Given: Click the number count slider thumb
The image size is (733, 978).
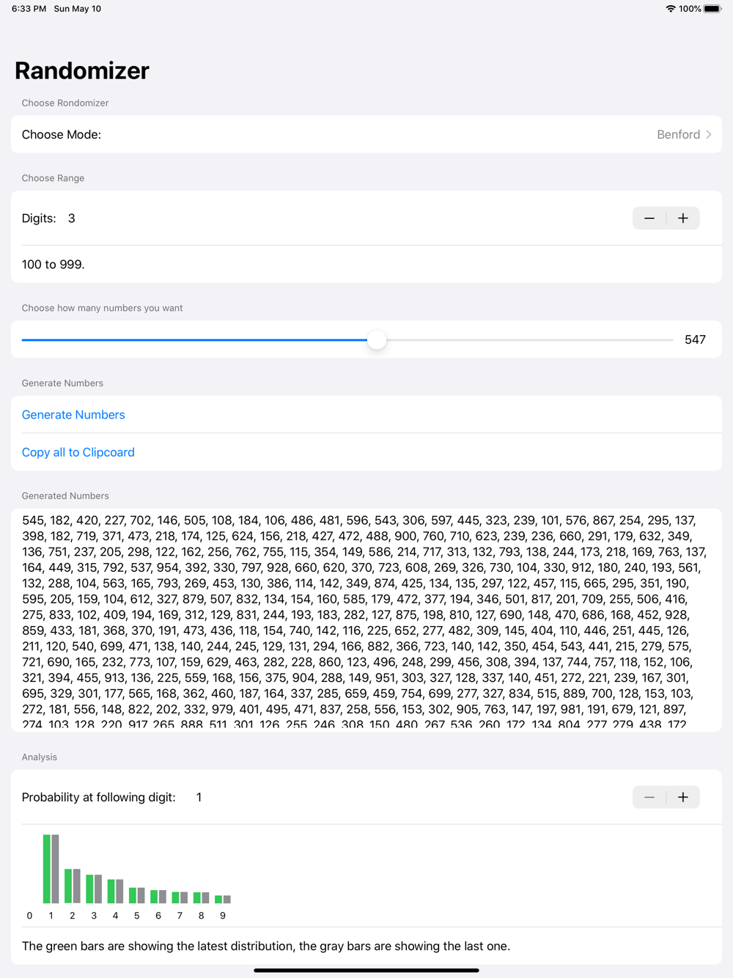Looking at the screenshot, I should tap(377, 340).
